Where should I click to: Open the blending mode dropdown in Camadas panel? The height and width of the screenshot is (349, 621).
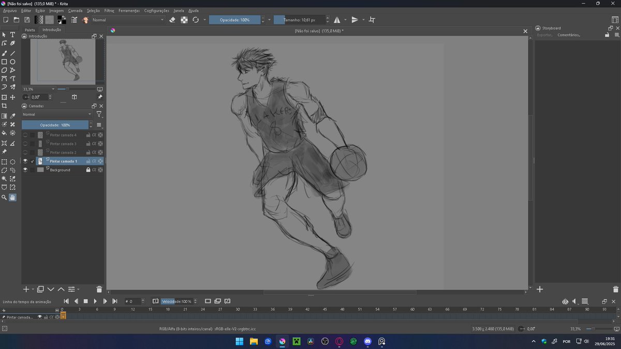point(57,114)
